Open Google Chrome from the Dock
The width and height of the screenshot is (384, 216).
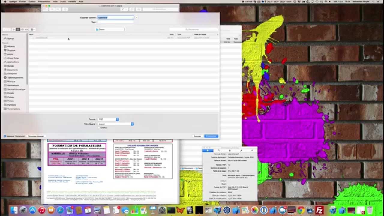(301, 210)
